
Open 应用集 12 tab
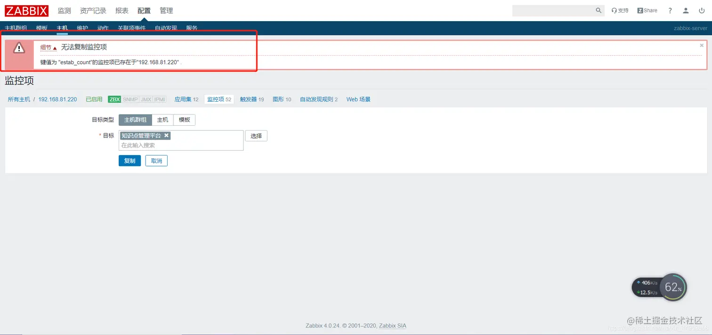tap(186, 99)
